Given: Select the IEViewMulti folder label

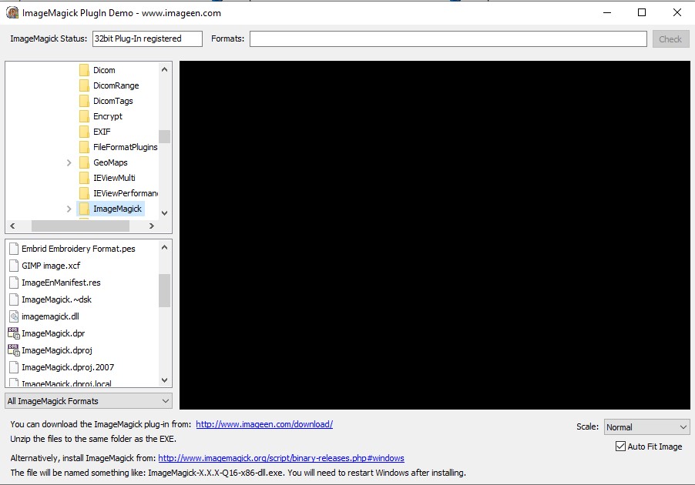Looking at the screenshot, I should coord(114,178).
